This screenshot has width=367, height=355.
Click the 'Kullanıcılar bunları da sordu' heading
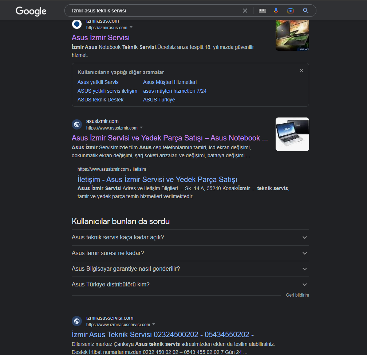click(121, 221)
